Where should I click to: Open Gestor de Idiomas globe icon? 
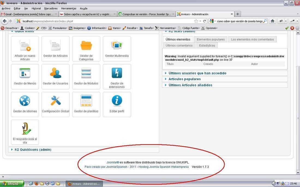coord(25,104)
